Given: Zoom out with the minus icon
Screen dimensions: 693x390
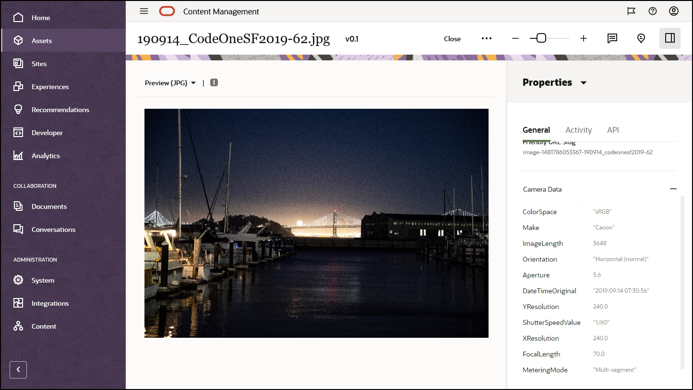Looking at the screenshot, I should tap(515, 38).
